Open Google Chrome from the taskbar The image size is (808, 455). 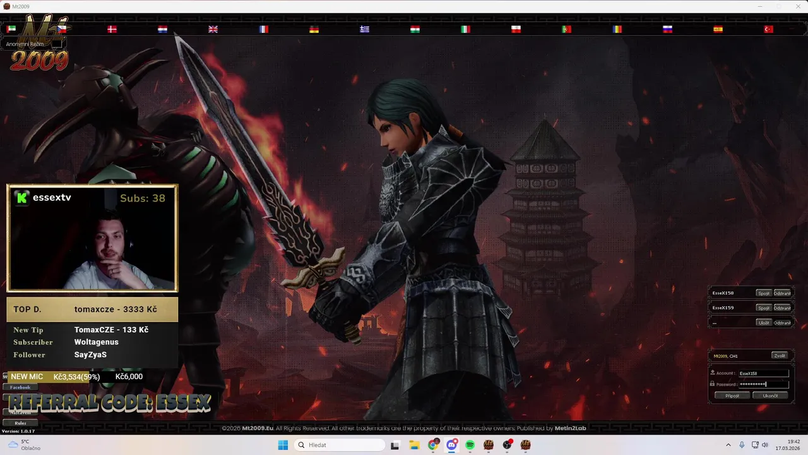tap(433, 445)
